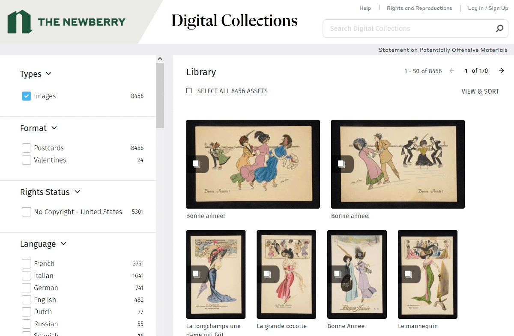Open the View & Sort options
This screenshot has width=514, height=336.
pyautogui.click(x=480, y=91)
